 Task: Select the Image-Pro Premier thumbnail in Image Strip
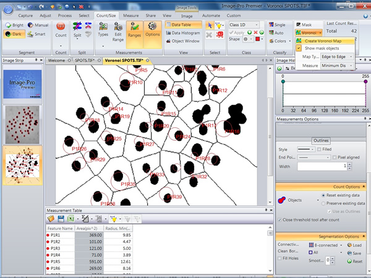pyautogui.click(x=22, y=84)
